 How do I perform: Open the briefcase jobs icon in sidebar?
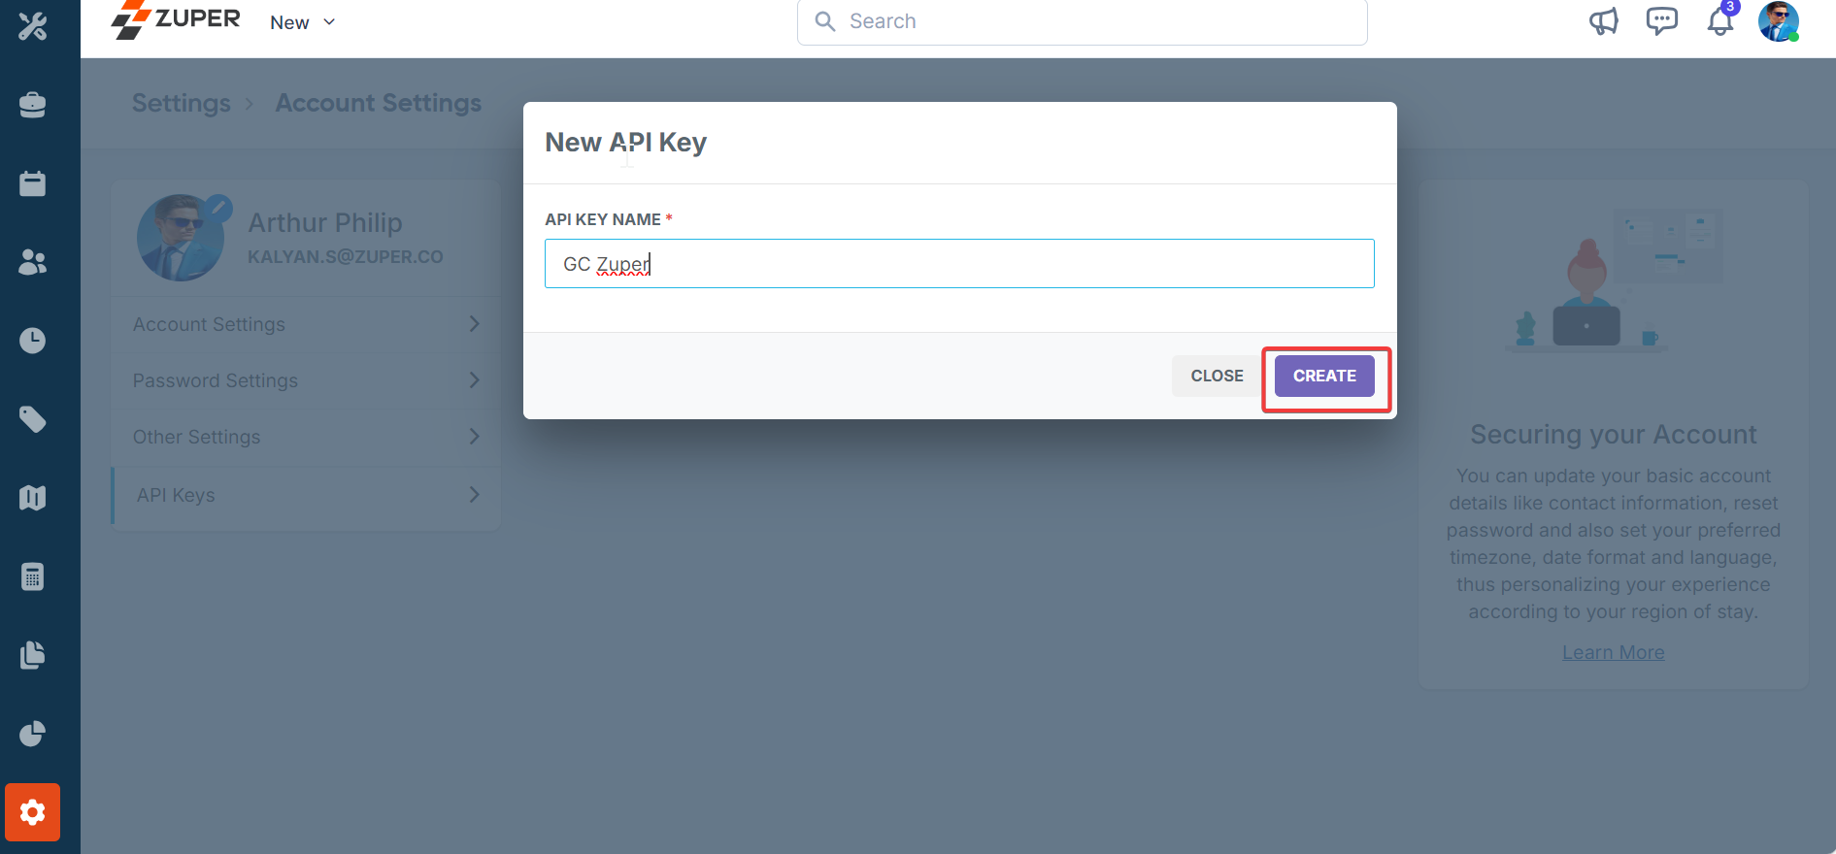tap(32, 105)
